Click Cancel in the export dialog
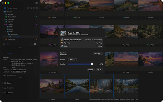The width and height of the screenshot is (163, 102). click(x=91, y=70)
